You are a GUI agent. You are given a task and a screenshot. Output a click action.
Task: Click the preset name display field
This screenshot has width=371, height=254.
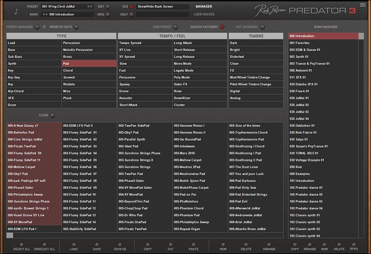pos(67,7)
